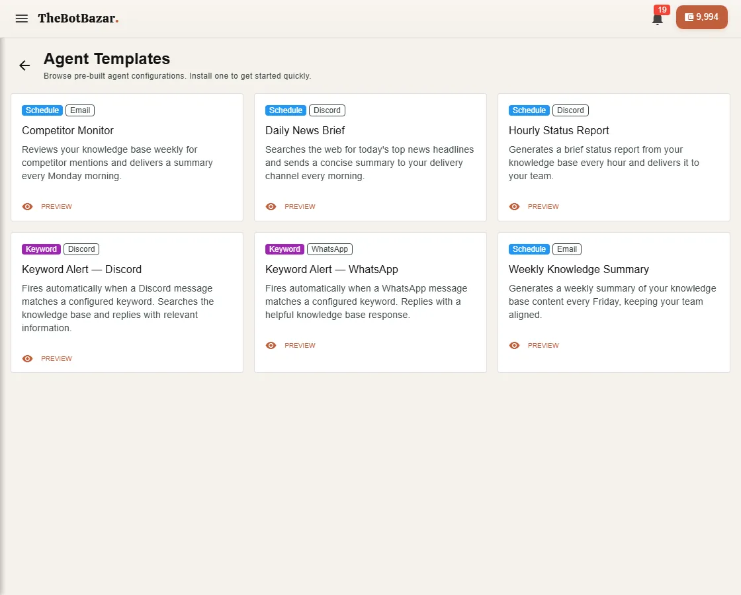Viewport: 741px width, 595px height.
Task: Click the Email tag on Competitor Monitor
Action: 80,110
